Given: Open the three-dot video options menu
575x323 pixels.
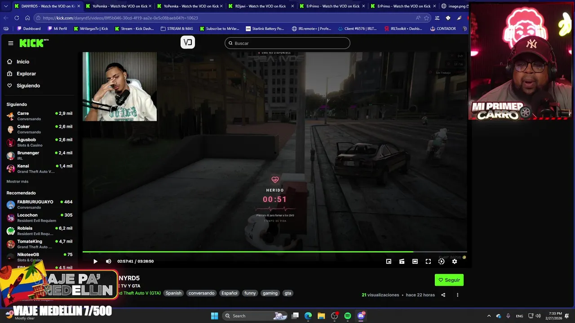Looking at the screenshot, I should 457,295.
